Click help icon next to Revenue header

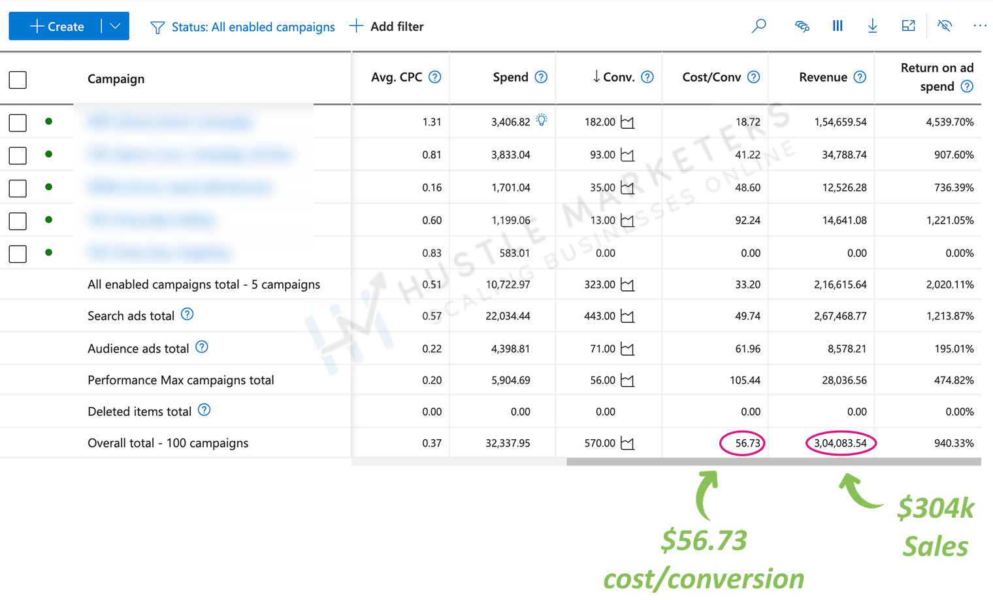click(x=860, y=77)
